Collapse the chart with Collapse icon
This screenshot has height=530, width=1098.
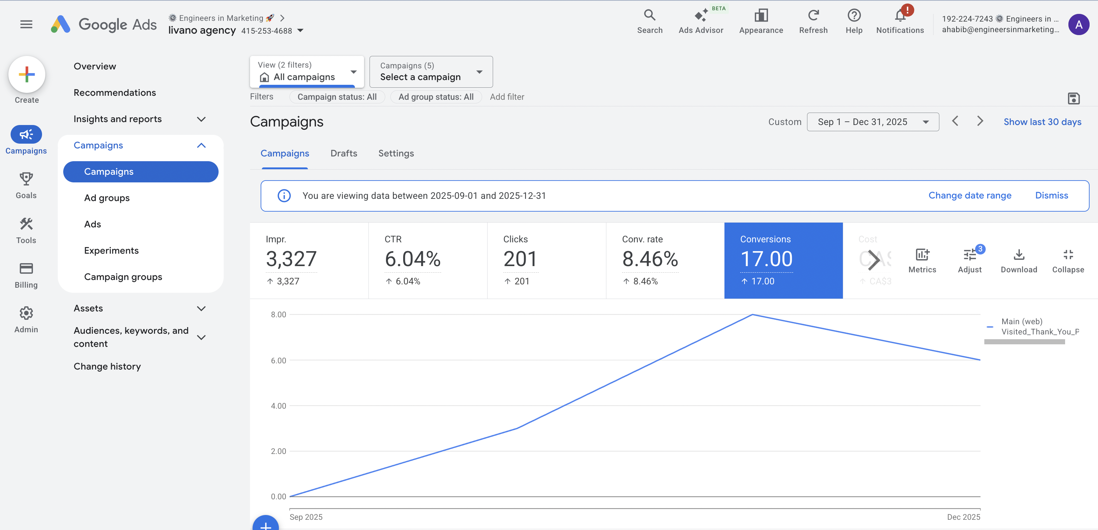[x=1068, y=260]
